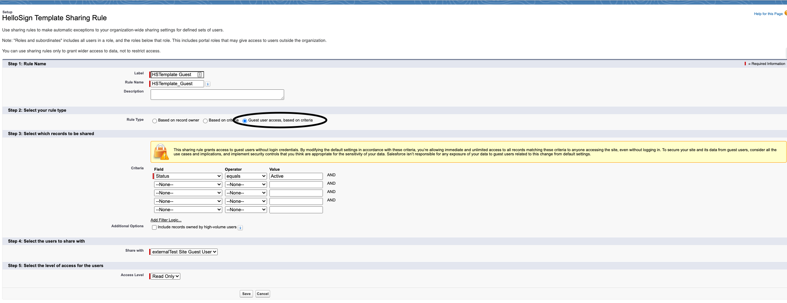Click the fifth row Value field

coord(296,210)
